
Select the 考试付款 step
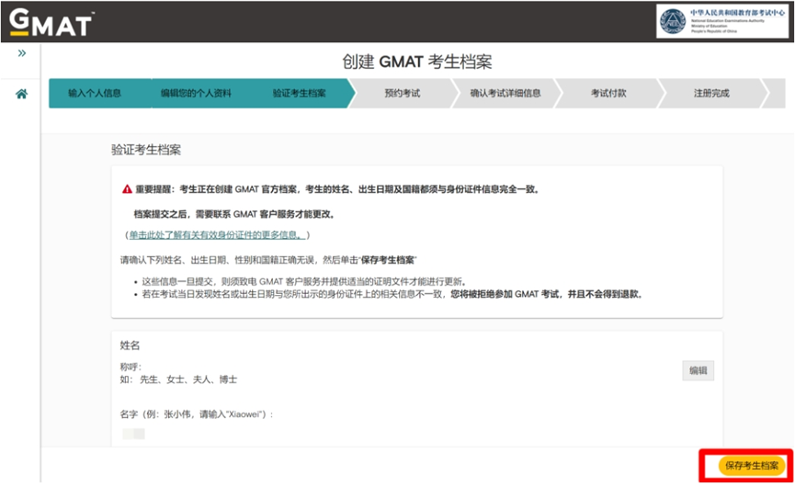pos(608,93)
